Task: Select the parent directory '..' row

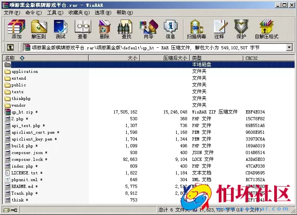Action: [149, 64]
